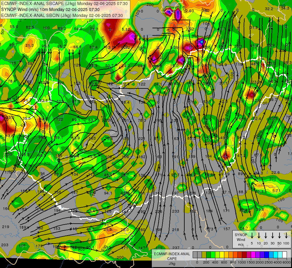Click the map value '203'

[x=5, y=245]
